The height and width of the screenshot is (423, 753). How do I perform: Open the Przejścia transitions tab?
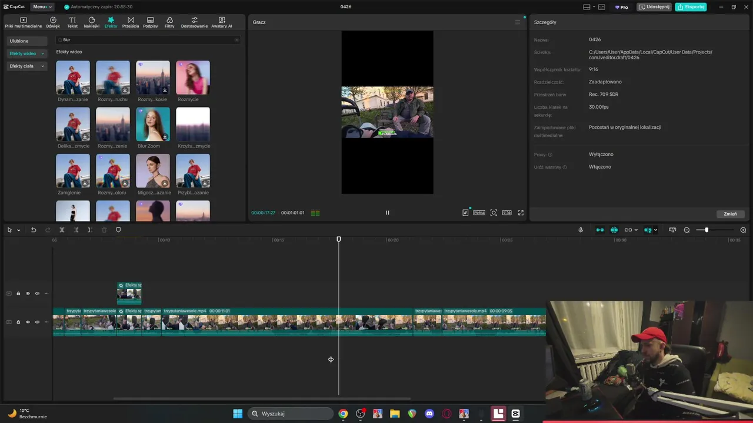131,22
